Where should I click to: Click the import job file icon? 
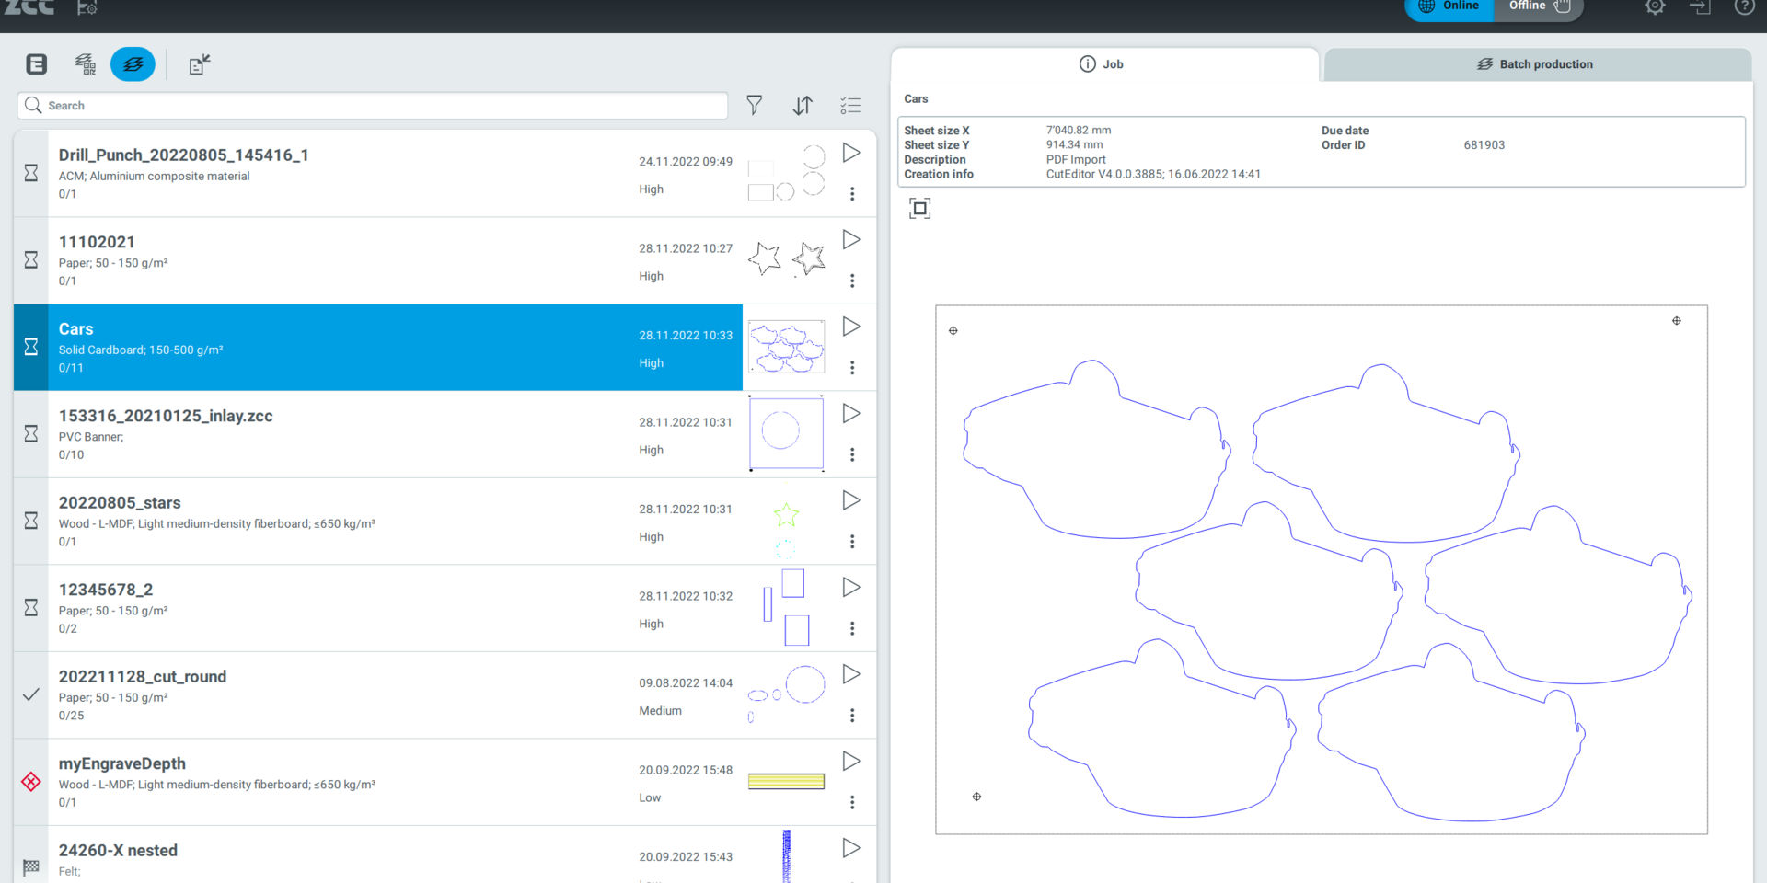pos(199,64)
